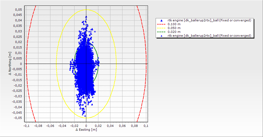Click the 0,1 label on the easting axis
The width and height of the screenshot is (263, 137).
tap(146, 126)
